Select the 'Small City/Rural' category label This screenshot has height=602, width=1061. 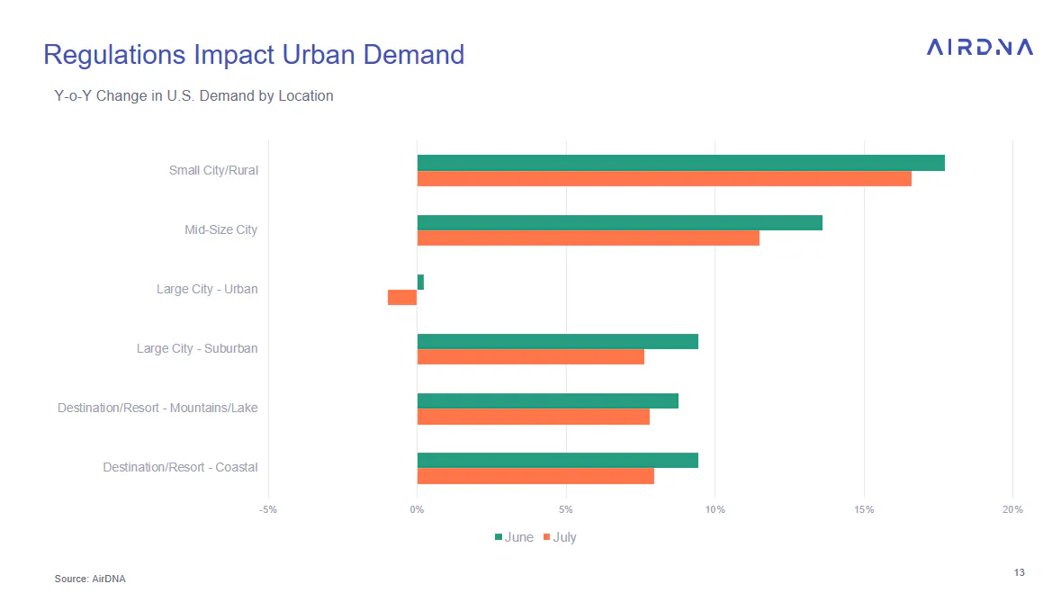pos(213,170)
